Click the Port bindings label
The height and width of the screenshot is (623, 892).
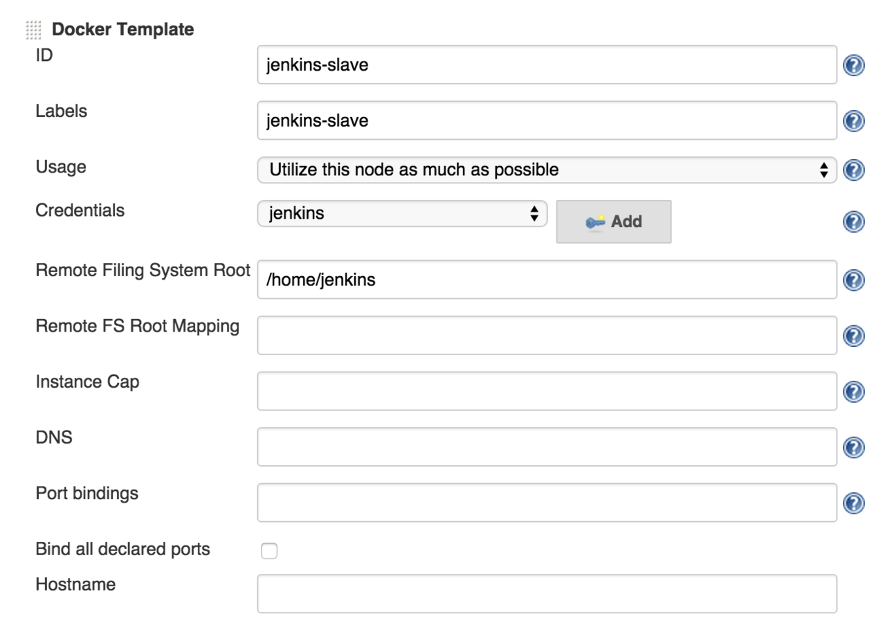(x=87, y=494)
